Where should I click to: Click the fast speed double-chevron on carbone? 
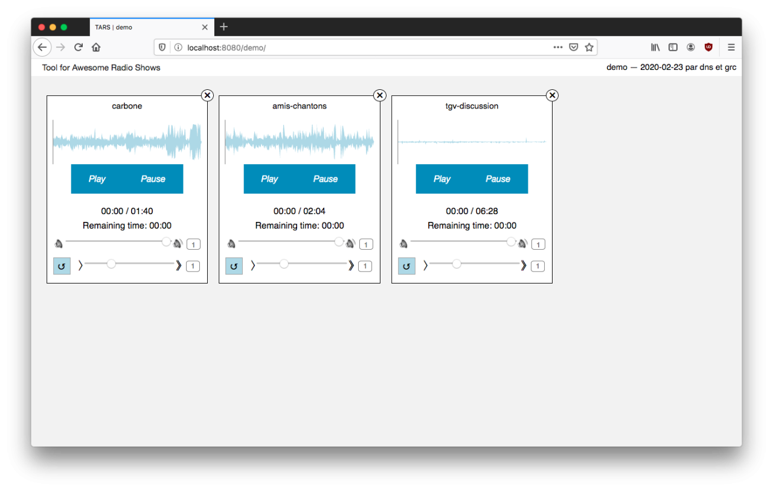[179, 265]
